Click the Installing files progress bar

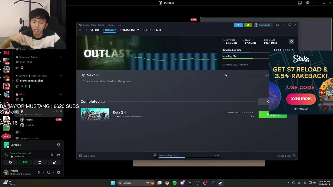pos(246,59)
